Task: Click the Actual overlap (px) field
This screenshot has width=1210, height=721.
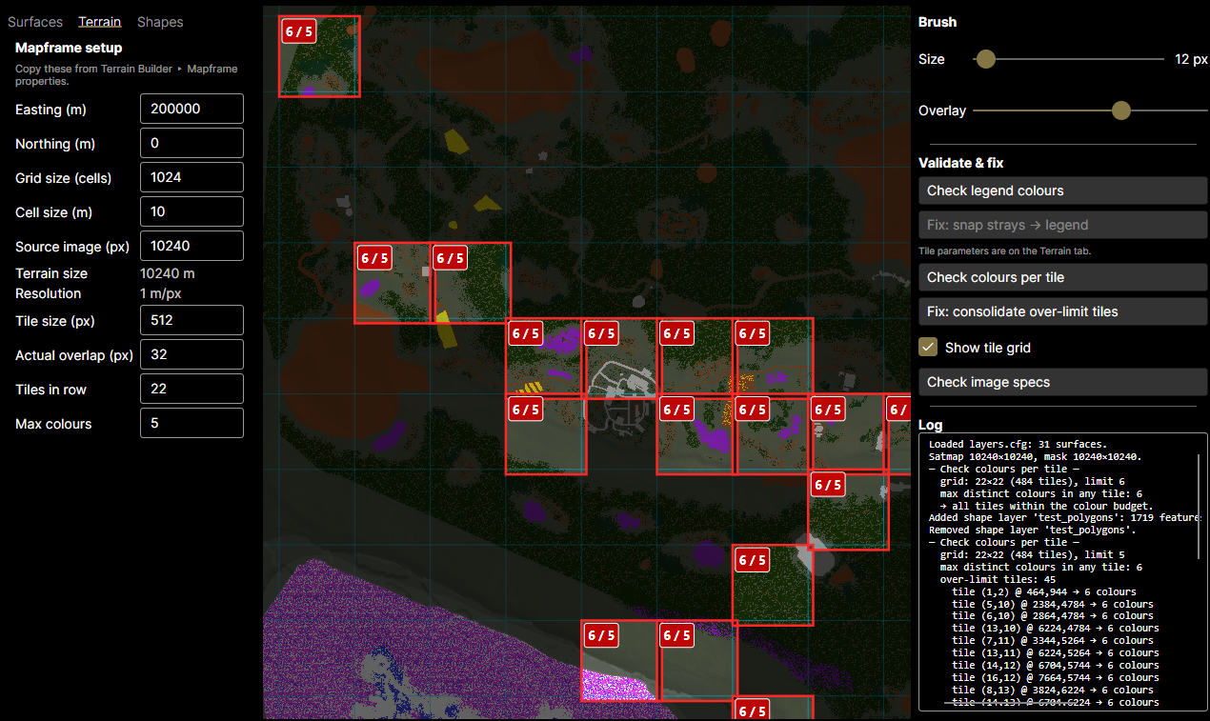Action: pos(192,354)
